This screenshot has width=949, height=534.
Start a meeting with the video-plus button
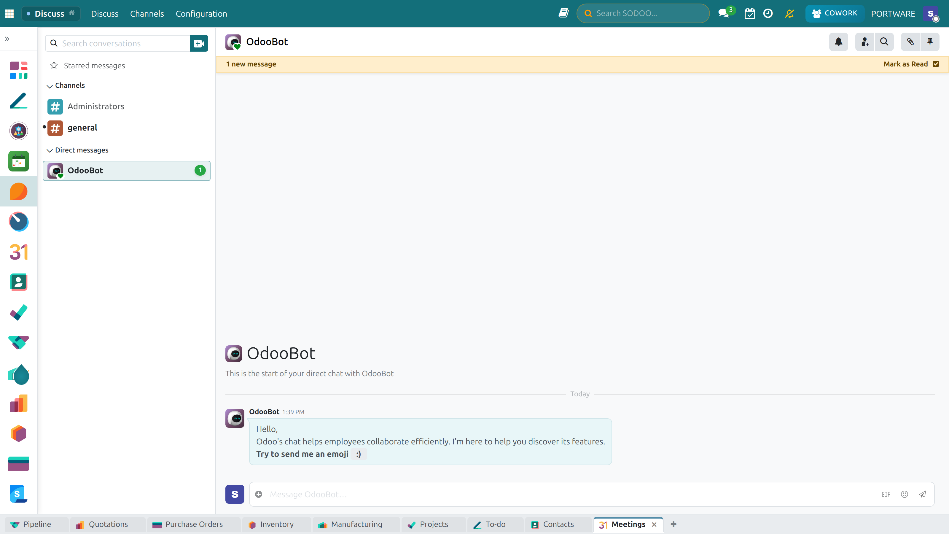[x=199, y=44]
